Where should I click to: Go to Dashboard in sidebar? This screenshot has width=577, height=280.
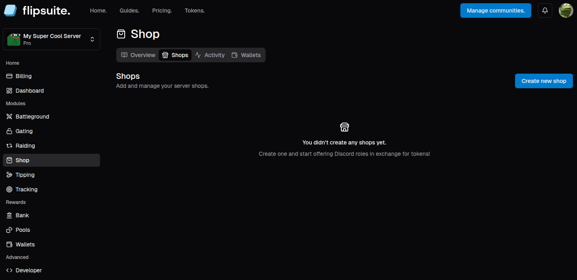(x=51, y=91)
